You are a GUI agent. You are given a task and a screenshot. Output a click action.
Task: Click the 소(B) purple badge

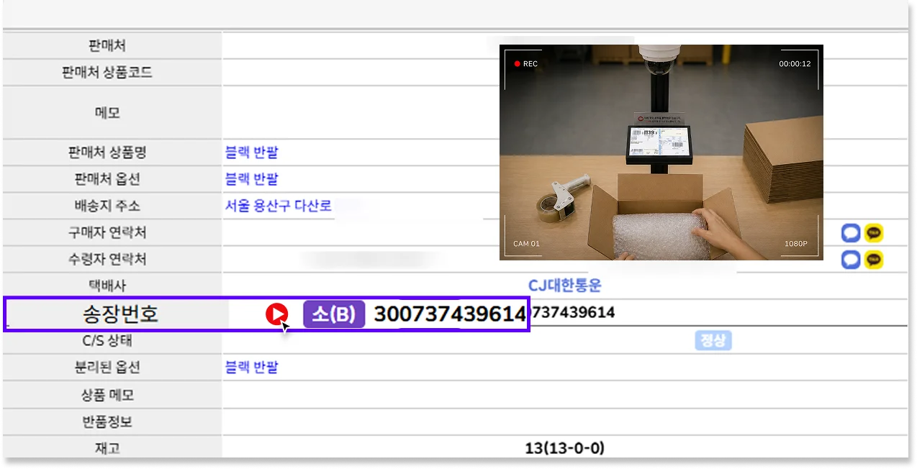click(x=334, y=315)
